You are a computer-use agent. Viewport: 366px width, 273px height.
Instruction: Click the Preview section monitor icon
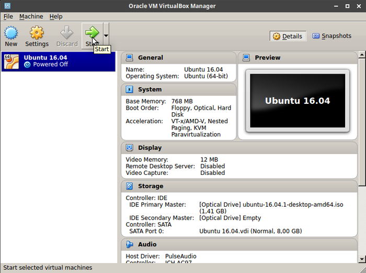(246, 57)
